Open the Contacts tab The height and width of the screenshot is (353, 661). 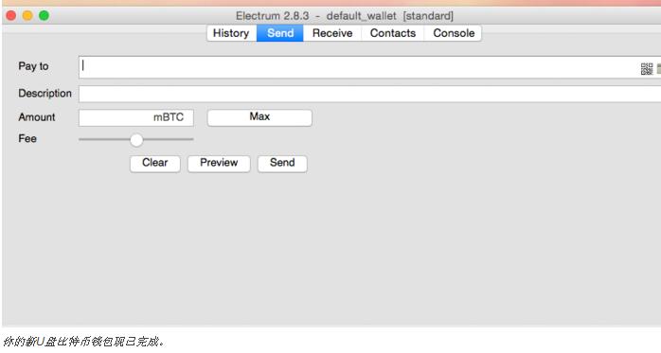click(x=392, y=33)
